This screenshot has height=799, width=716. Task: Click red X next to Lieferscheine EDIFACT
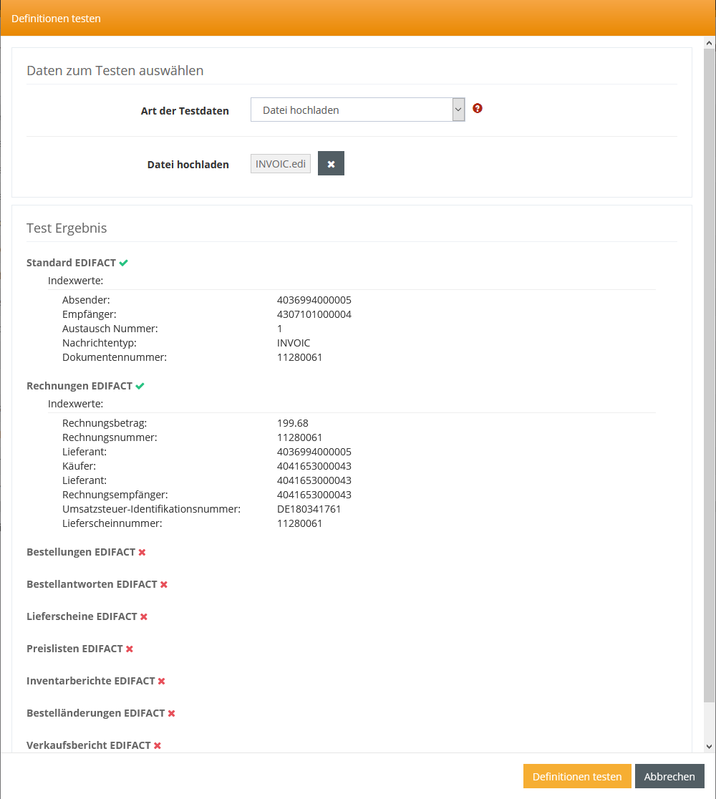144,616
